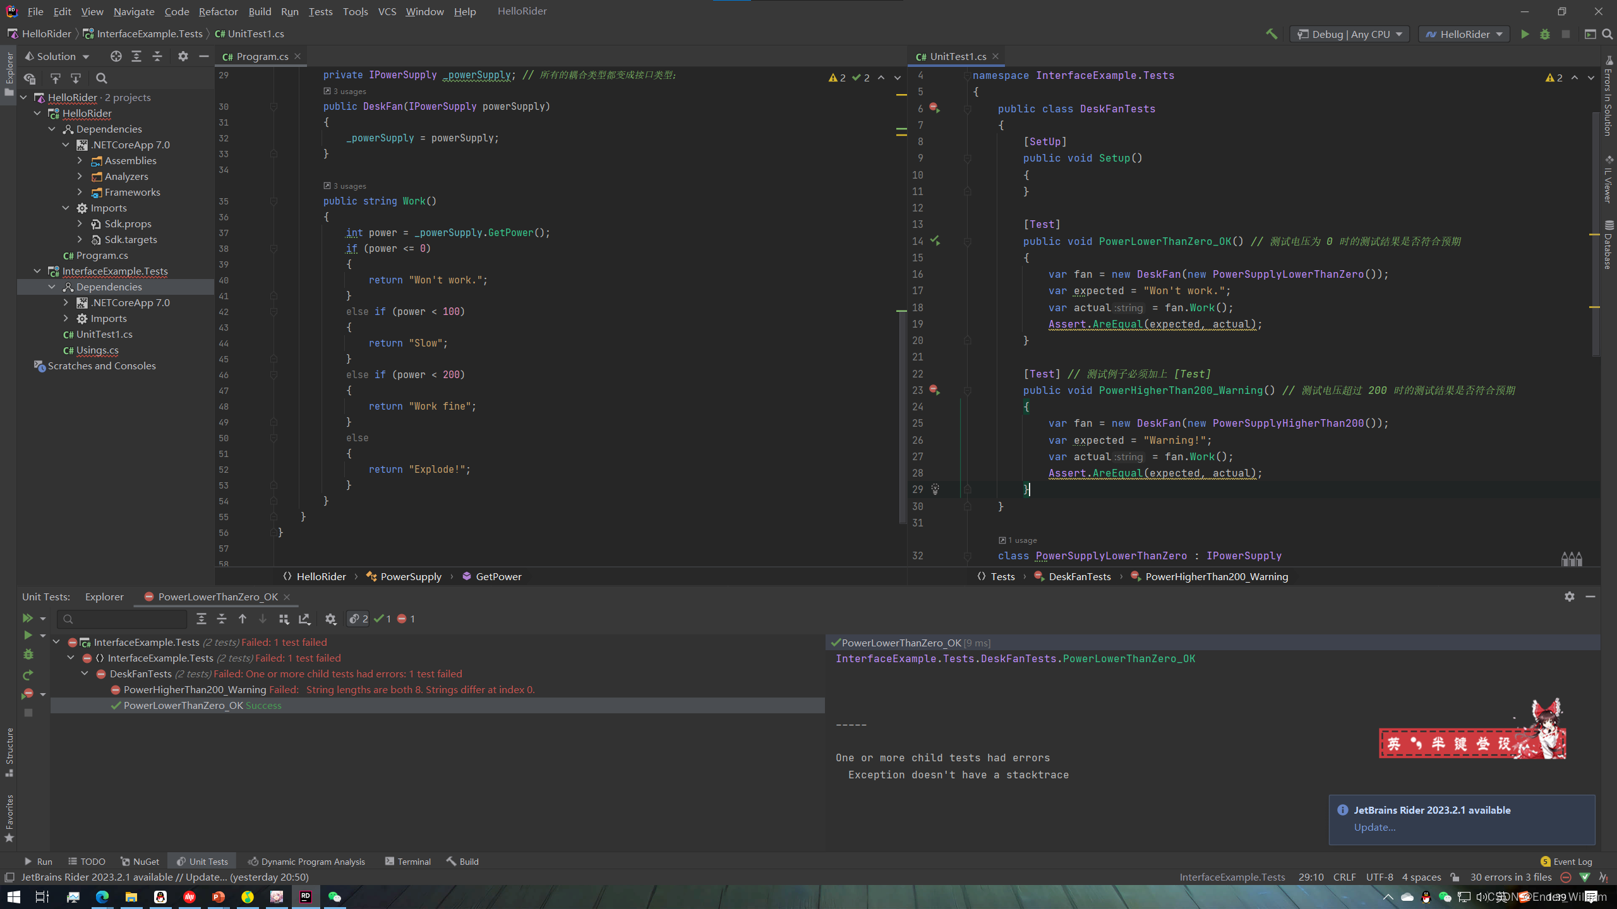Open the Terminal tool window button
Viewport: 1617px width, 909px height.
408,861
